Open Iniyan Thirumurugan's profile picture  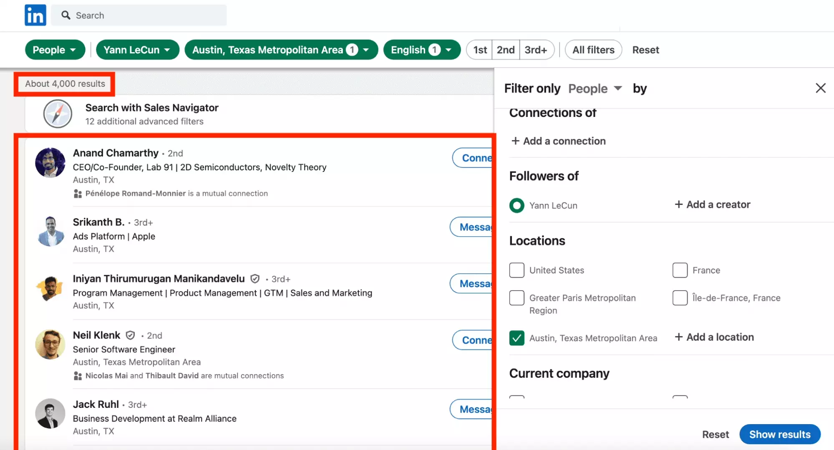(50, 288)
